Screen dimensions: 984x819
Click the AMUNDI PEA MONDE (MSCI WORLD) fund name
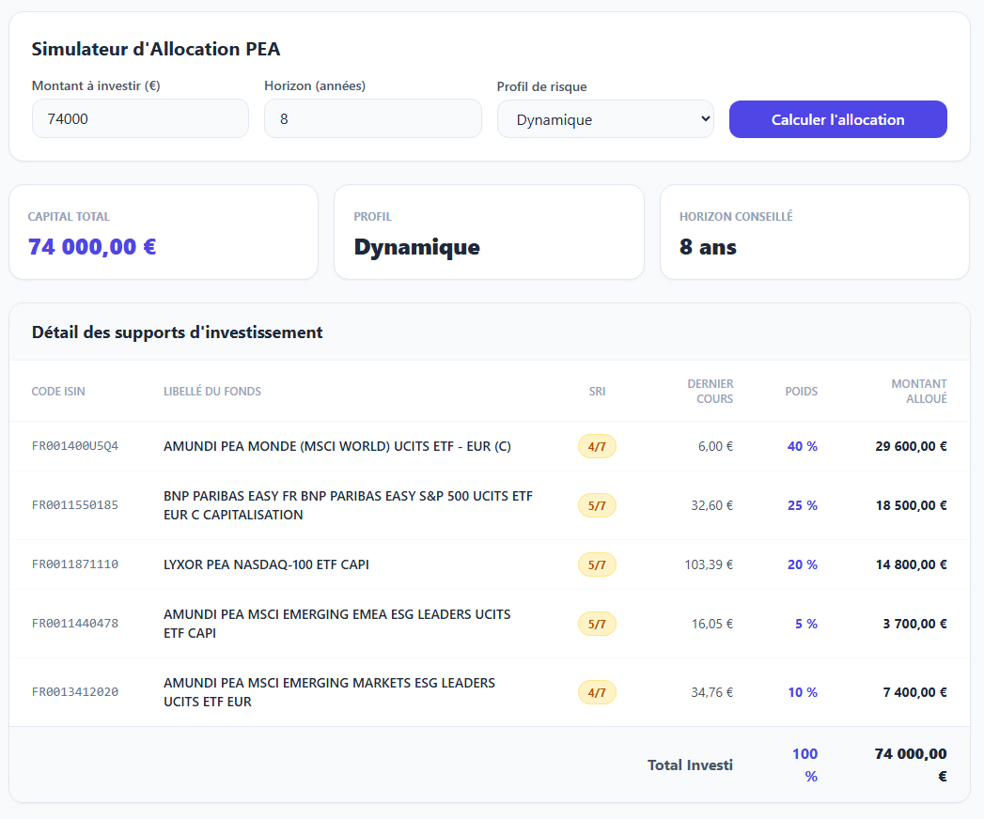[x=337, y=446]
